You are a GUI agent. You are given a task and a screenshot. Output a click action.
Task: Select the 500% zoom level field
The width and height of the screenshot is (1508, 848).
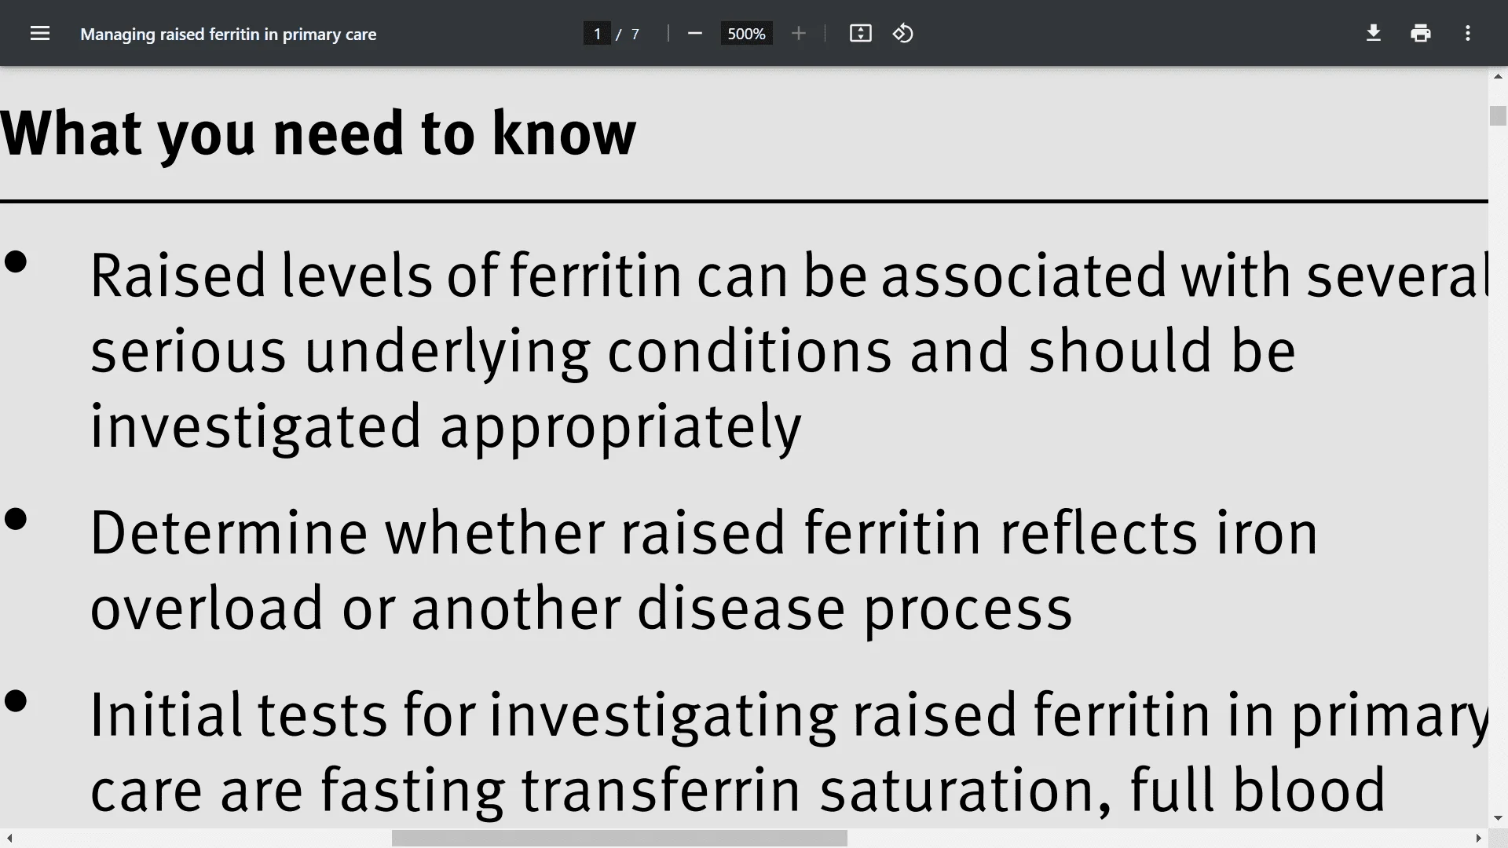tap(746, 34)
